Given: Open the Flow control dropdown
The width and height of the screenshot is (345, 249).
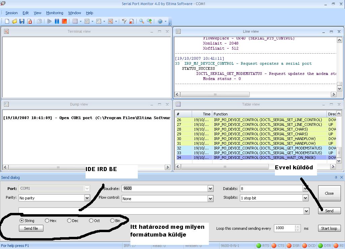Looking at the screenshot, I should pos(210,198).
